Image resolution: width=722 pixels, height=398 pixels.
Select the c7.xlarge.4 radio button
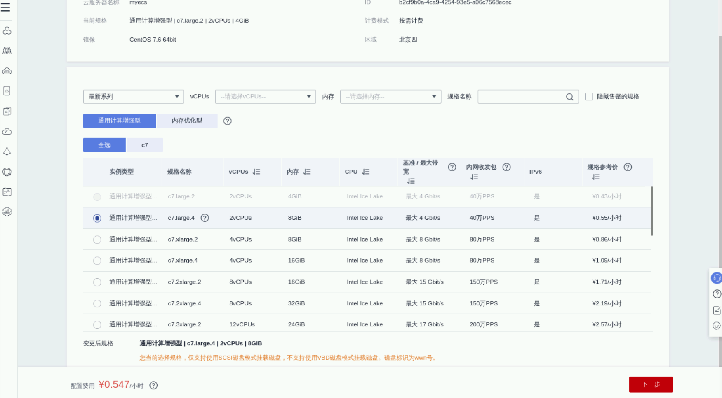tap(97, 261)
